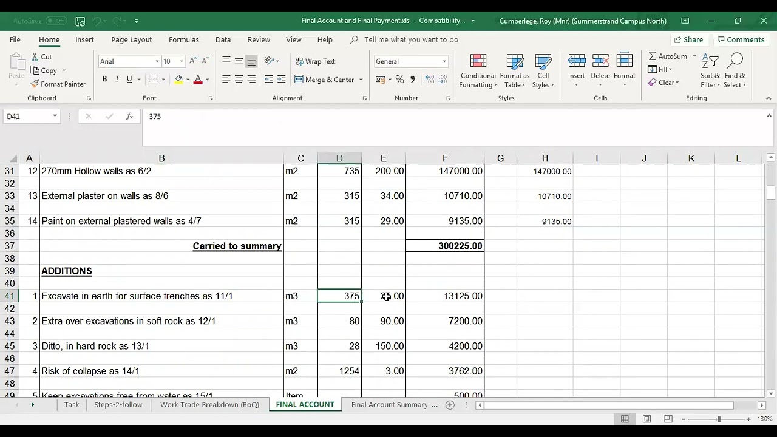Apply fill color bucket
Screen dimensions: 777x437
coord(178,80)
